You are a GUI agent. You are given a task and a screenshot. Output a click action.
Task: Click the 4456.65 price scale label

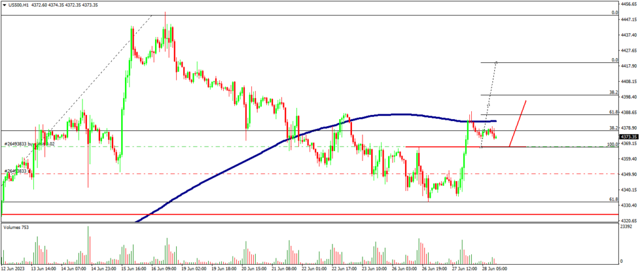628,4
